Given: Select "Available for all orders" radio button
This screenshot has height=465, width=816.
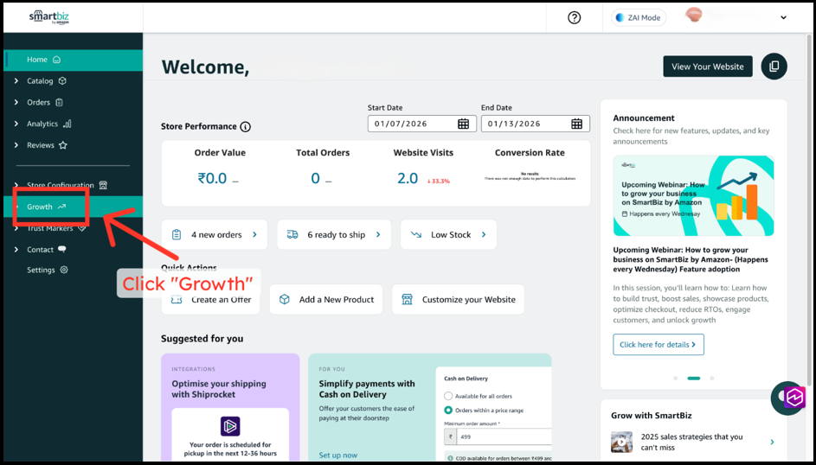Looking at the screenshot, I should pos(448,396).
